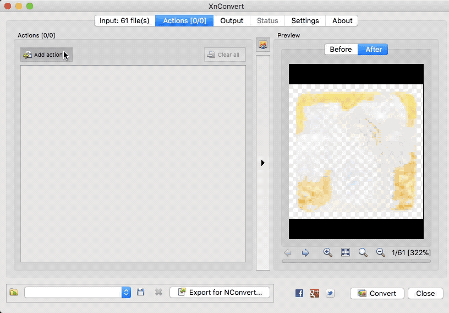Show the After preview

(x=373, y=50)
